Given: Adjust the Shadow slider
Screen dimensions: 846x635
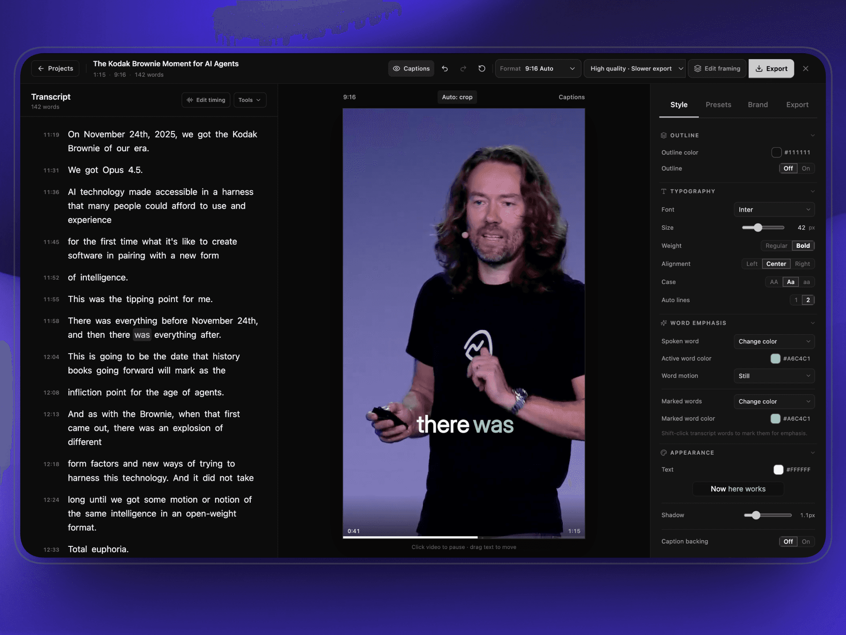Looking at the screenshot, I should click(x=768, y=515).
